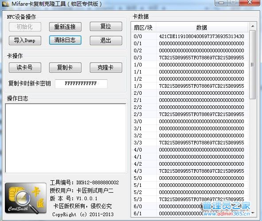Image resolution: width=262 pixels, height=221 pixels.
Task: Select row 0/1 in card data
Action: pyautogui.click(x=189, y=43)
